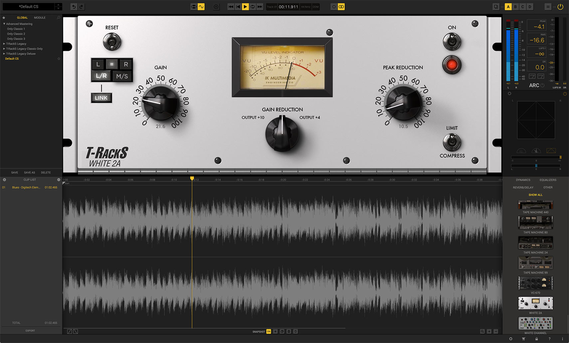
Task: Select the mono circle icon
Action: tap(334, 7)
